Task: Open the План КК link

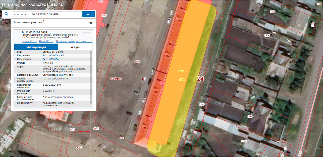Action: tap(46, 41)
